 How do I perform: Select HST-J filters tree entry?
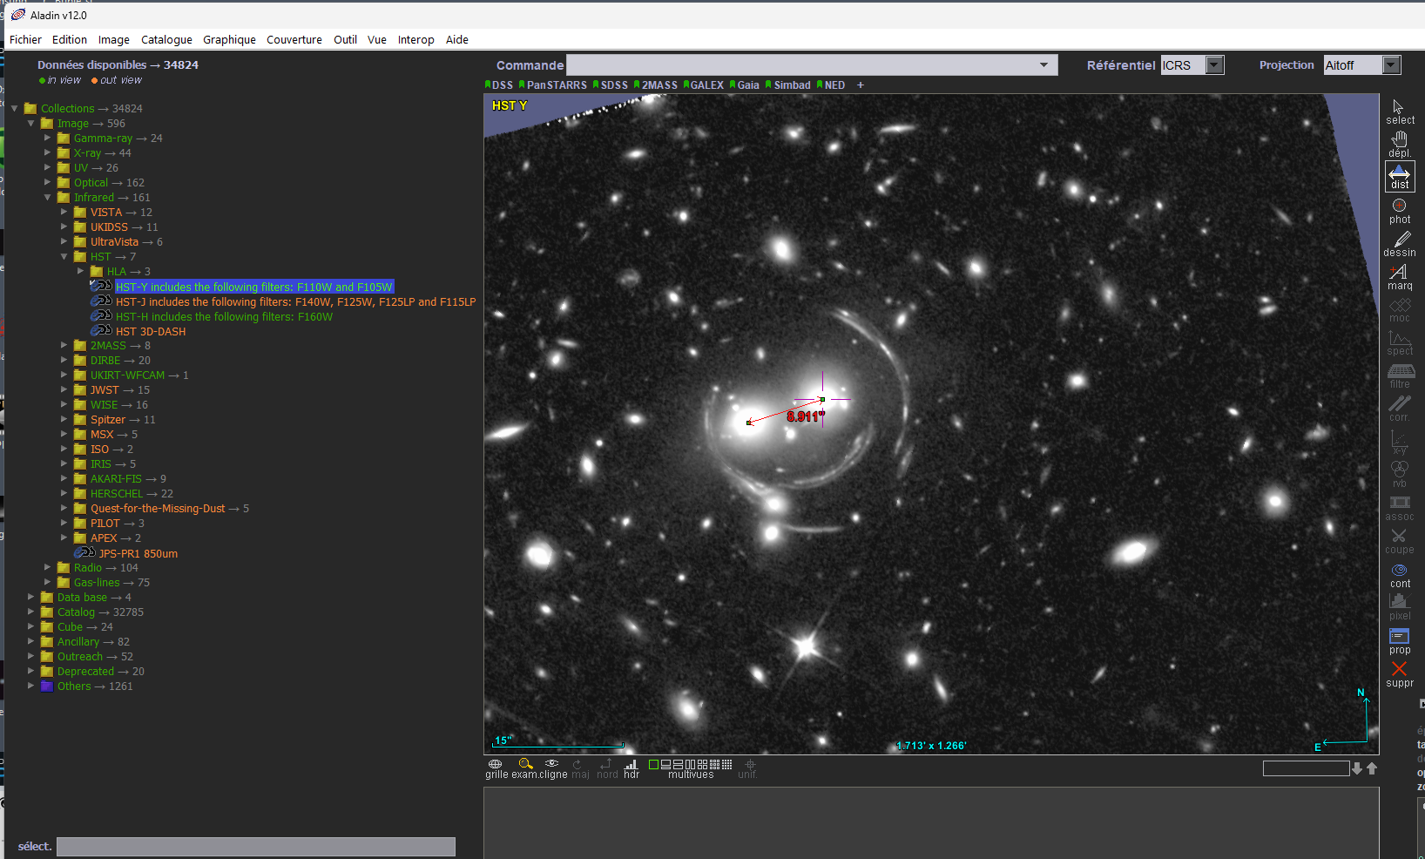[x=295, y=301]
